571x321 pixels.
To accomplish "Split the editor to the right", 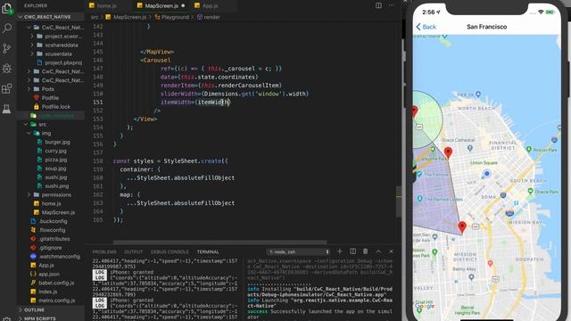I will click(378, 5).
